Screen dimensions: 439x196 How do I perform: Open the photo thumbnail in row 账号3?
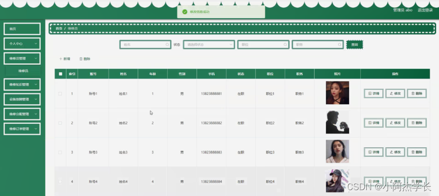pyautogui.click(x=337, y=151)
